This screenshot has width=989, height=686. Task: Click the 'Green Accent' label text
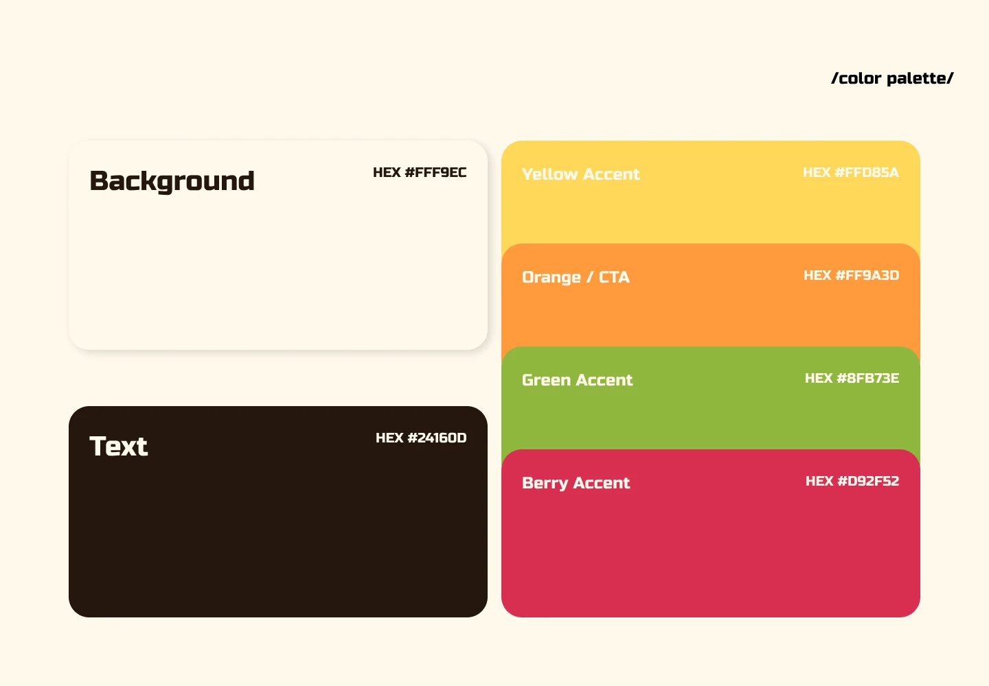coord(578,380)
